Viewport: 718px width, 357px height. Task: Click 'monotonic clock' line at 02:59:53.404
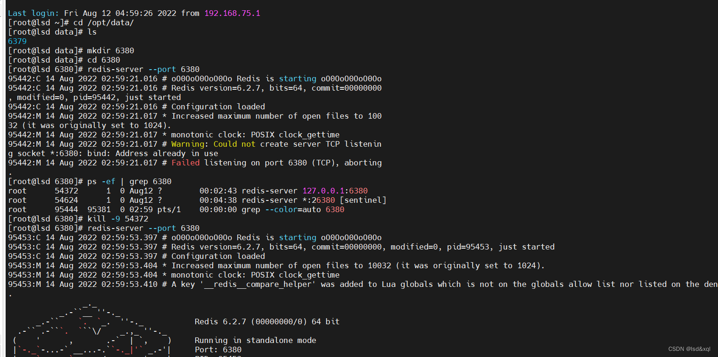point(174,275)
